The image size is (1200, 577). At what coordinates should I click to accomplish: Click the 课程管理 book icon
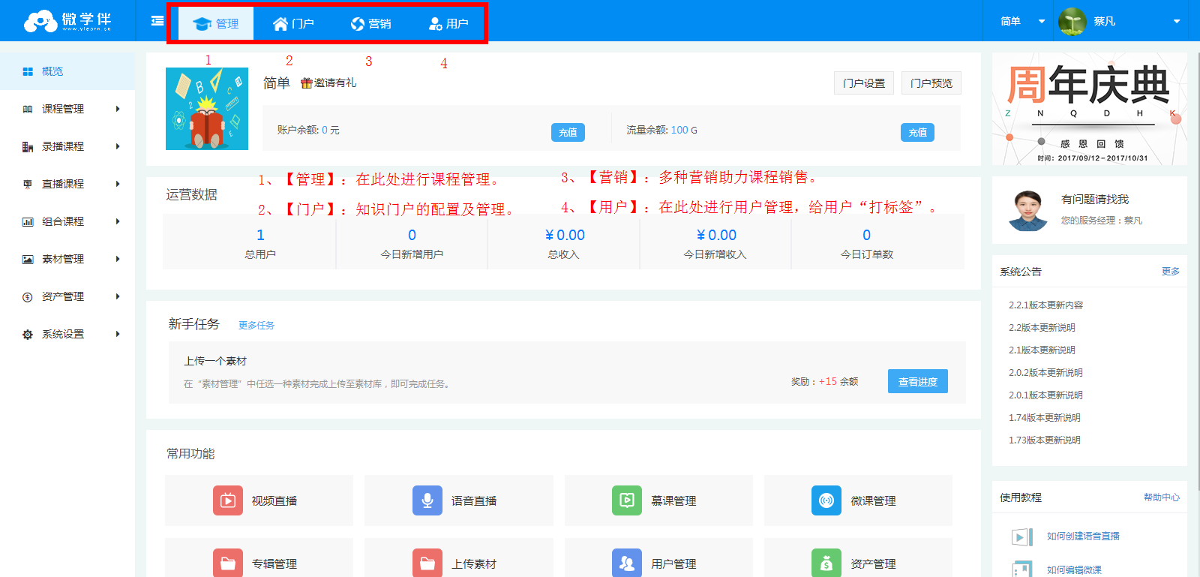(x=28, y=109)
